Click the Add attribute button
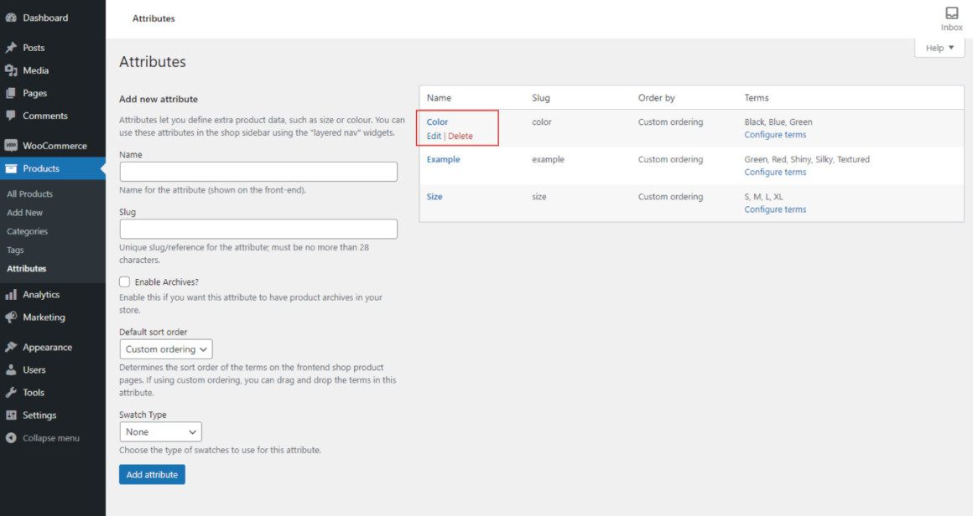The width and height of the screenshot is (973, 516). [x=152, y=474]
